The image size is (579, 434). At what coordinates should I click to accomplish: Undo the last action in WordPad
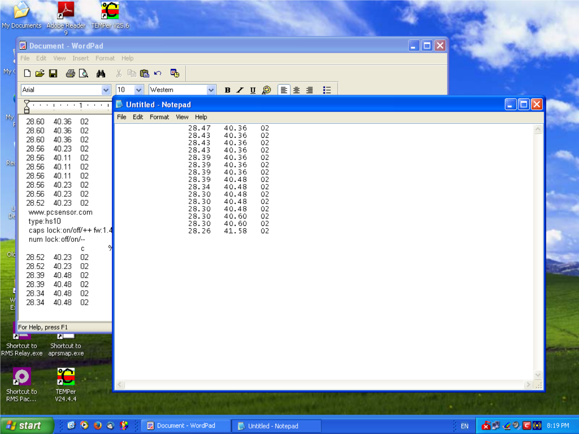tap(158, 73)
